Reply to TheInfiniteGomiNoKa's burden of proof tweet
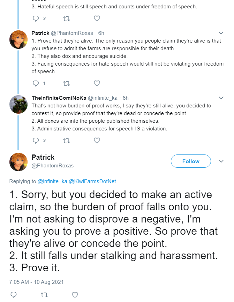This screenshot has width=234, height=302. pos(36,141)
